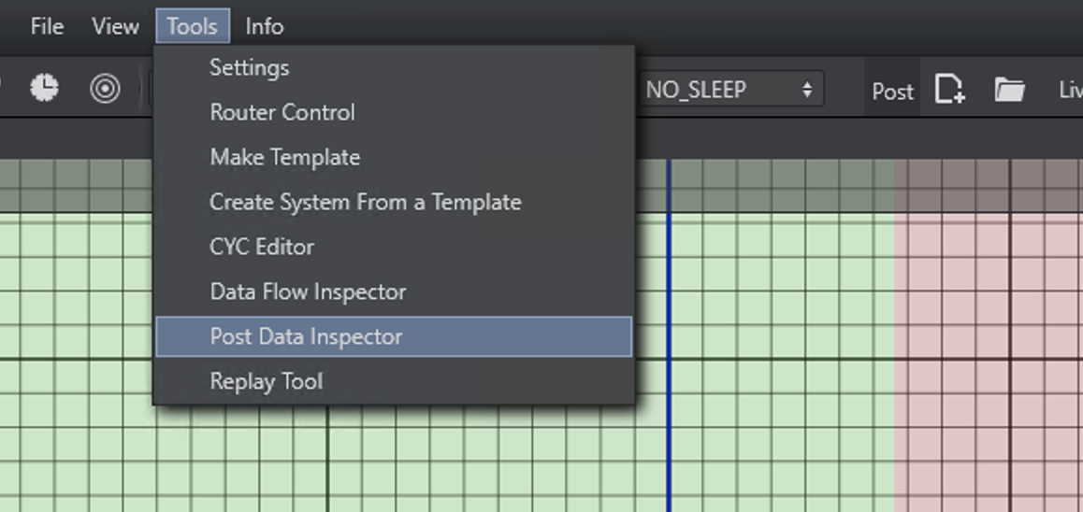This screenshot has width=1083, height=512.
Task: Open the Info menu
Action: [264, 26]
